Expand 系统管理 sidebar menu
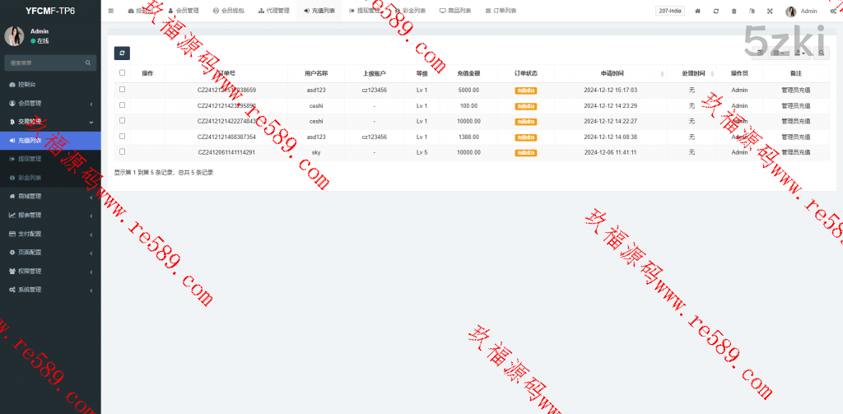843x414 pixels. 49,290
